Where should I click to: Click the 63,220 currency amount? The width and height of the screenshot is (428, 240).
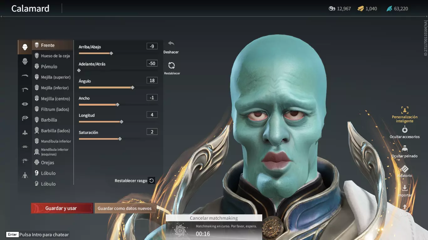click(401, 9)
